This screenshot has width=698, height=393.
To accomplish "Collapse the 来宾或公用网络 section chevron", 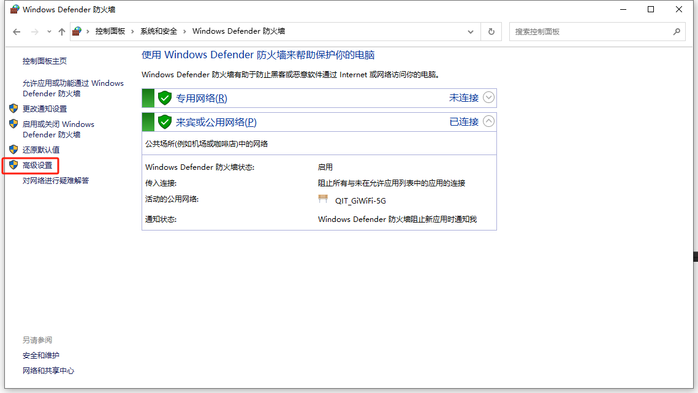I will (x=488, y=121).
